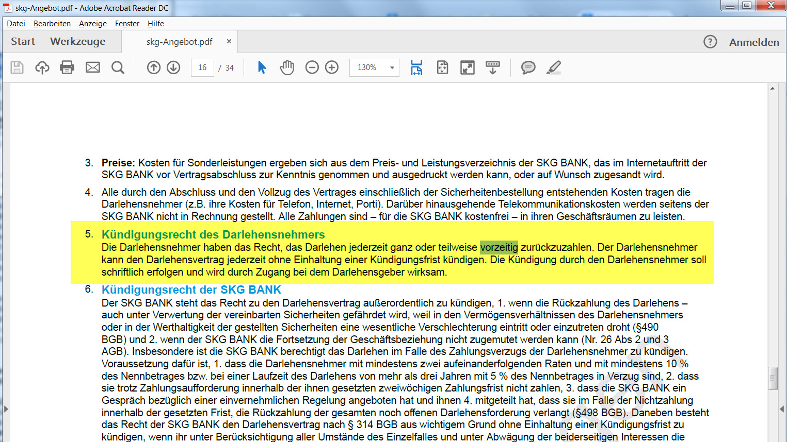
Task: Click the Adobe Acrobat title bar icon
Action: click(x=8, y=8)
